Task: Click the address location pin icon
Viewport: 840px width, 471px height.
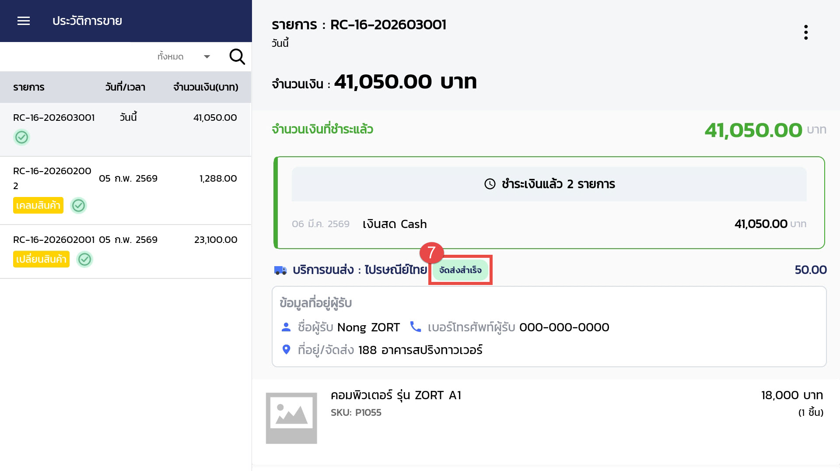Action: point(286,350)
